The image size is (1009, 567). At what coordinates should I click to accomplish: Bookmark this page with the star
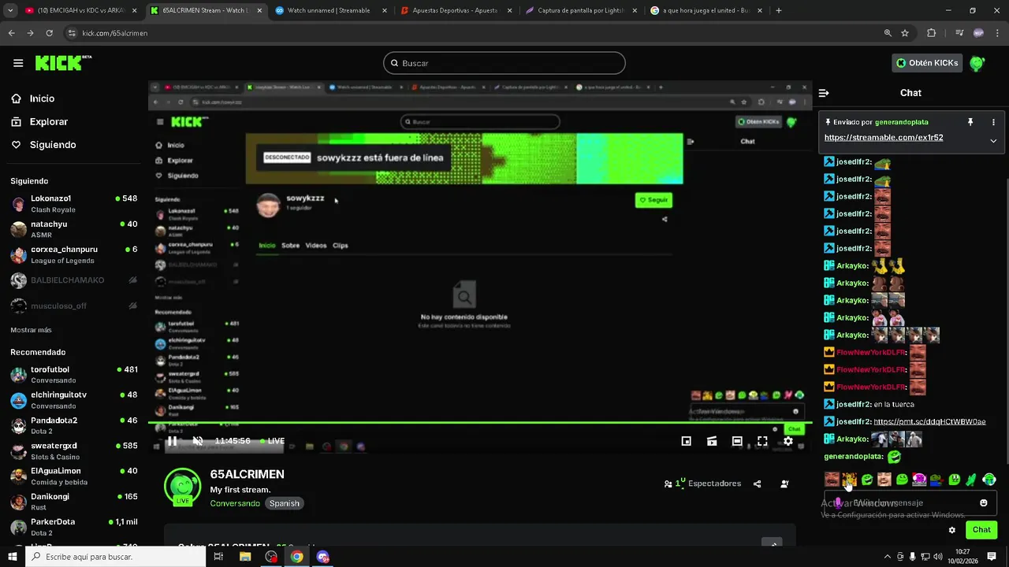pos(905,33)
